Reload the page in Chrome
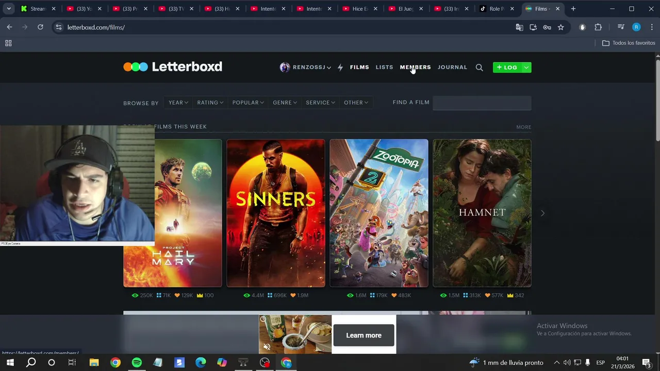 [40, 27]
